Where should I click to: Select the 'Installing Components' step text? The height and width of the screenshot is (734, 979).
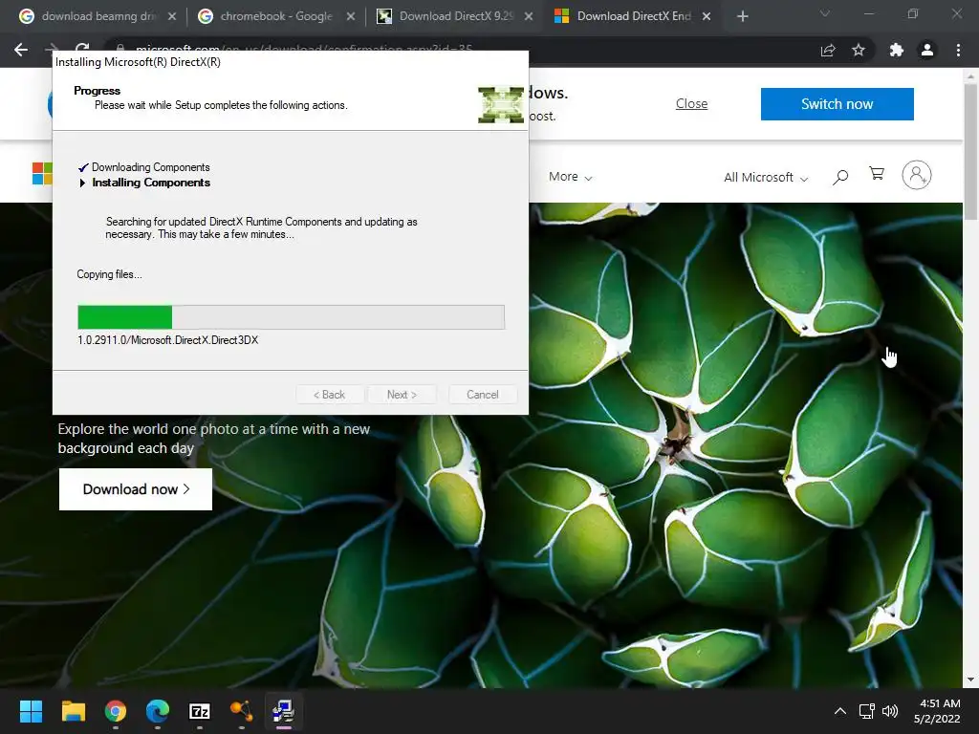[151, 183]
